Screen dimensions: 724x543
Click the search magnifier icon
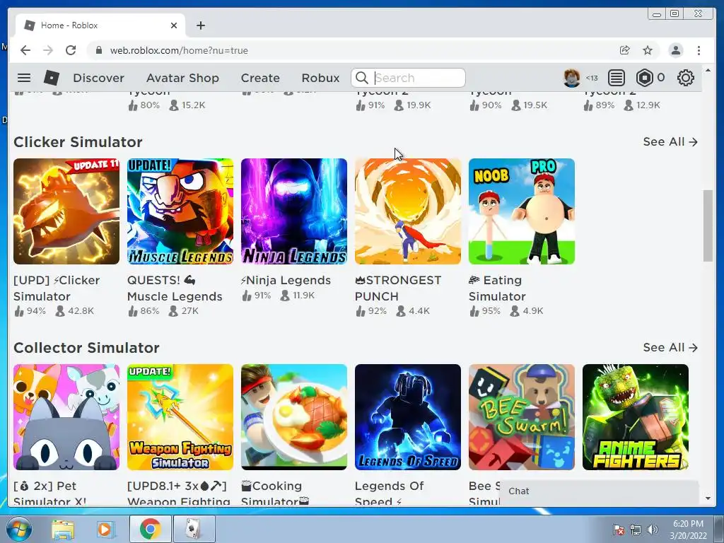tap(362, 78)
